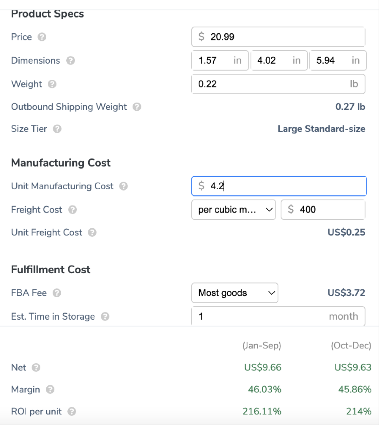Click the US$9.63 net value
Screen dimensions: 379x425
tap(353, 367)
